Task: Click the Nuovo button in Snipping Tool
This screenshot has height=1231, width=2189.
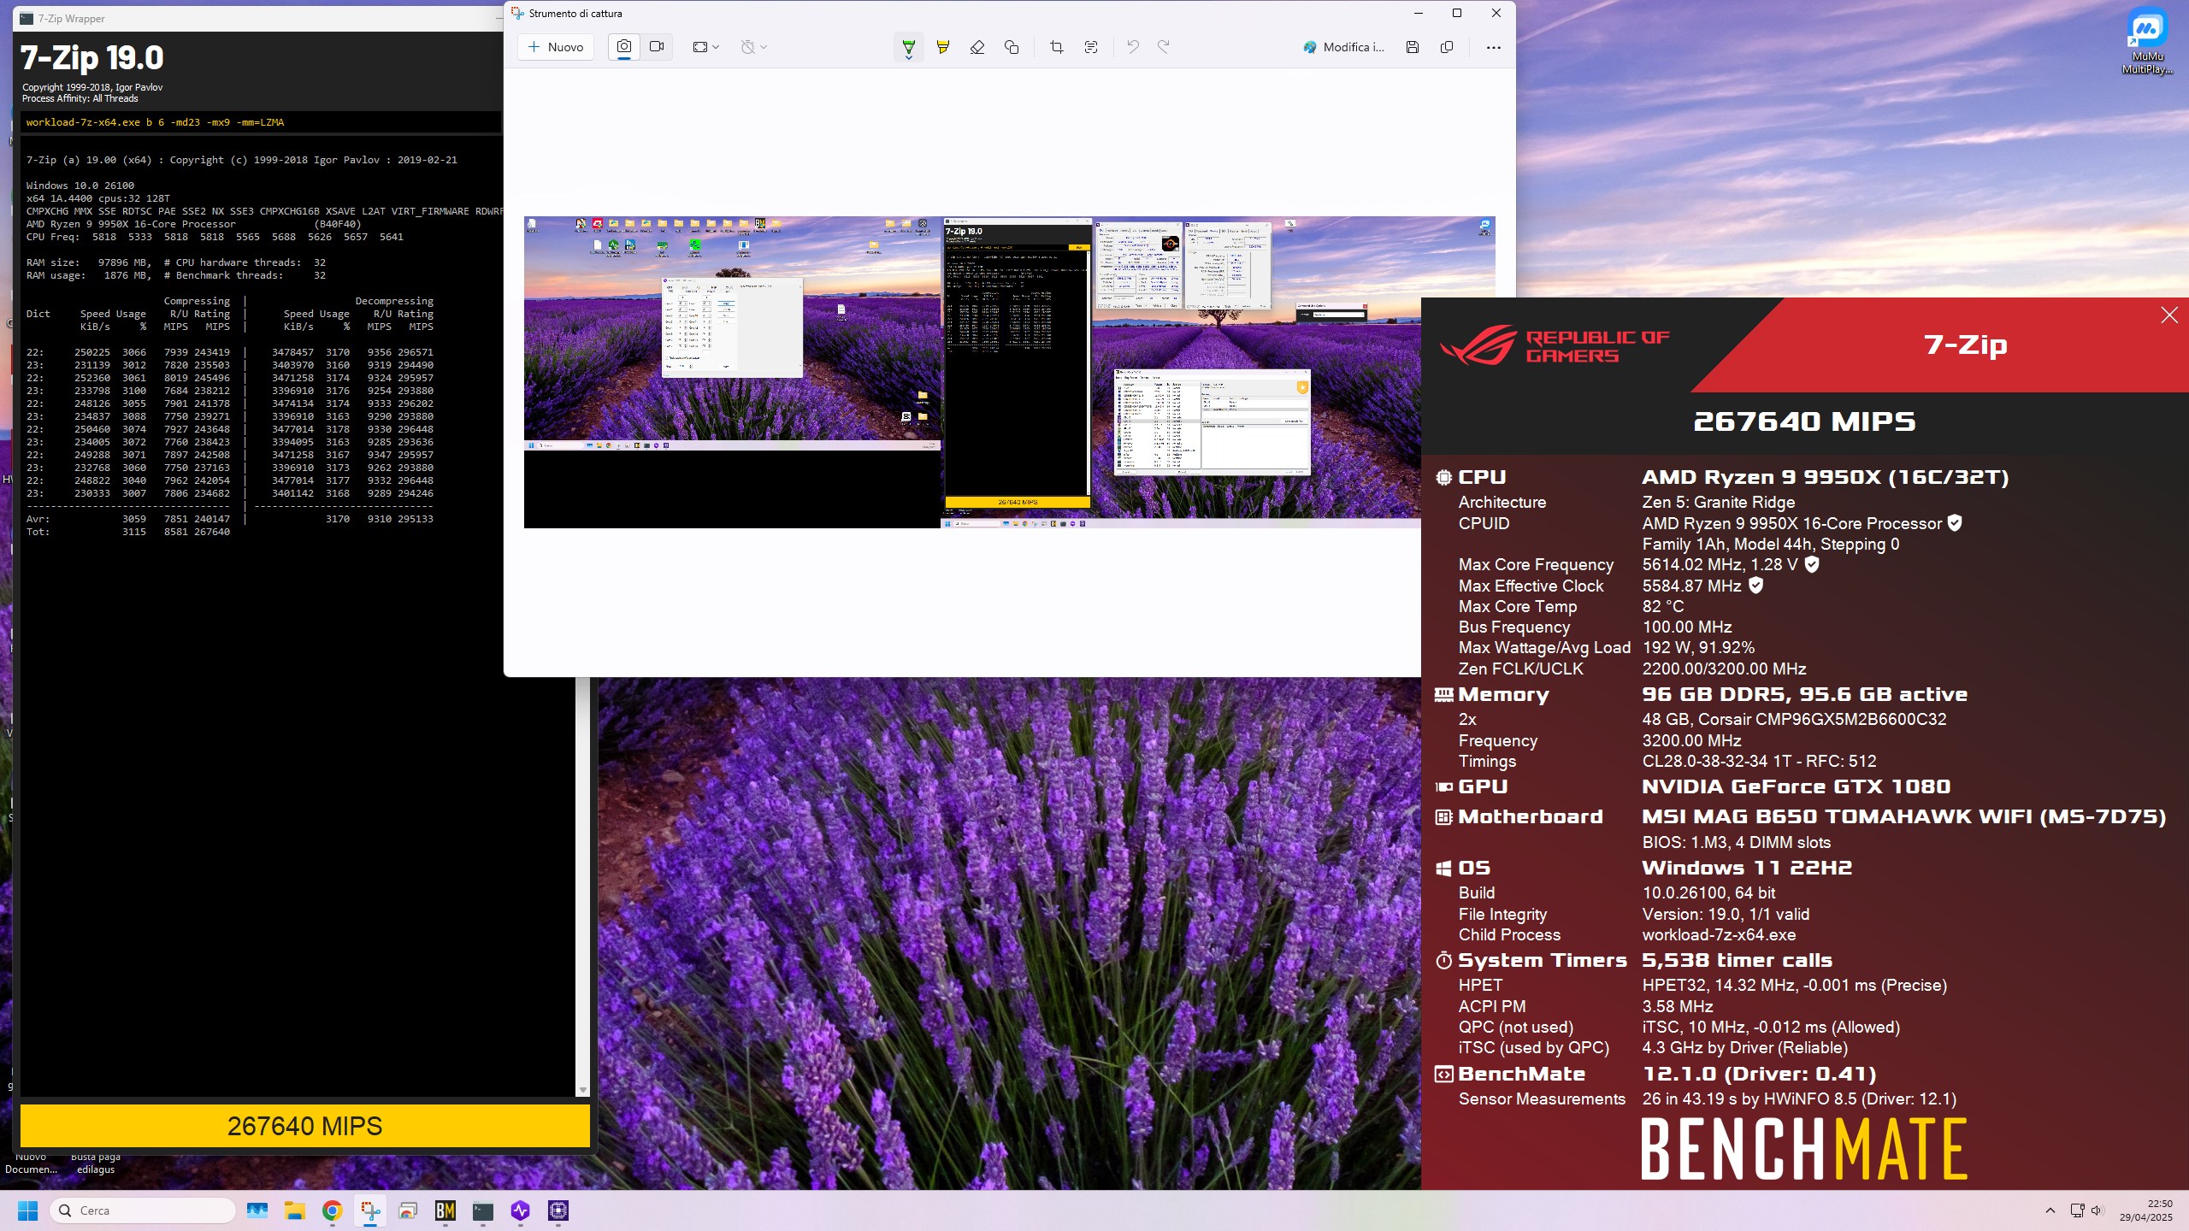Action: coord(556,47)
